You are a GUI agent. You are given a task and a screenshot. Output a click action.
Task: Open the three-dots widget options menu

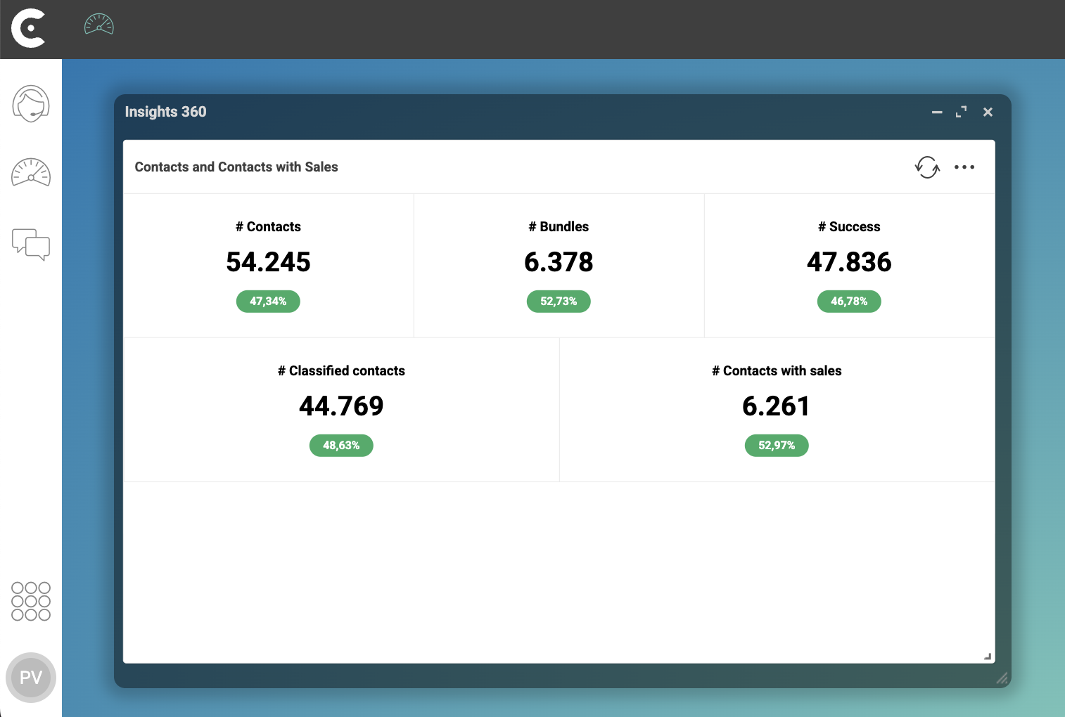(x=964, y=167)
